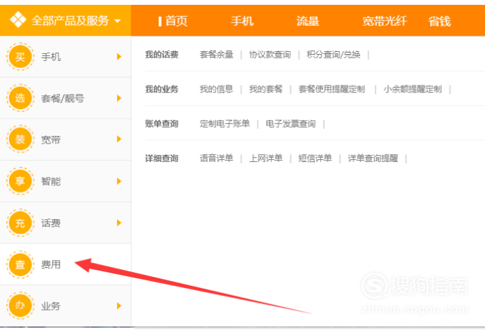Expand the 套餐/靓号 sidebar arrow
This screenshot has width=485, height=333.
click(119, 98)
